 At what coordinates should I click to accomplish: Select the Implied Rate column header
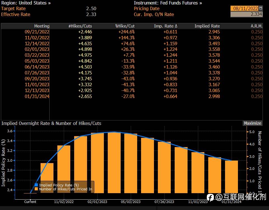(x=207, y=26)
